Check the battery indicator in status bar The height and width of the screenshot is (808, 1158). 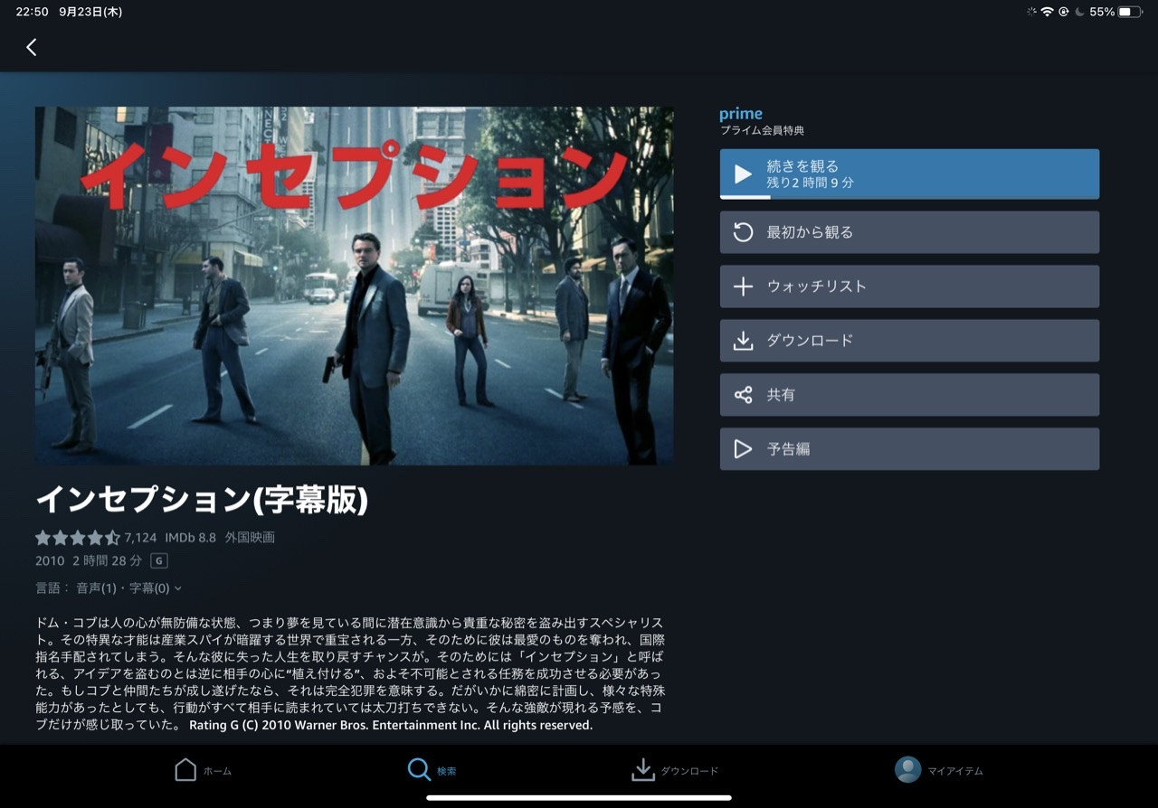[x=1130, y=12]
